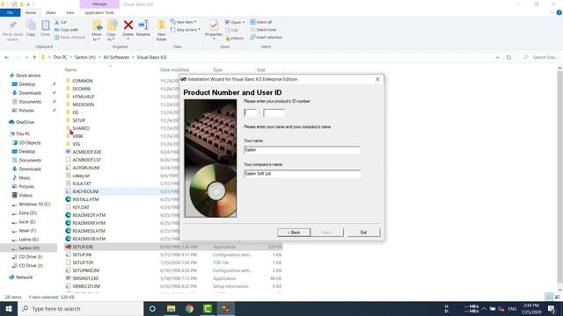Open Windows Start menu
The width and height of the screenshot is (563, 316).
pyautogui.click(x=9, y=308)
